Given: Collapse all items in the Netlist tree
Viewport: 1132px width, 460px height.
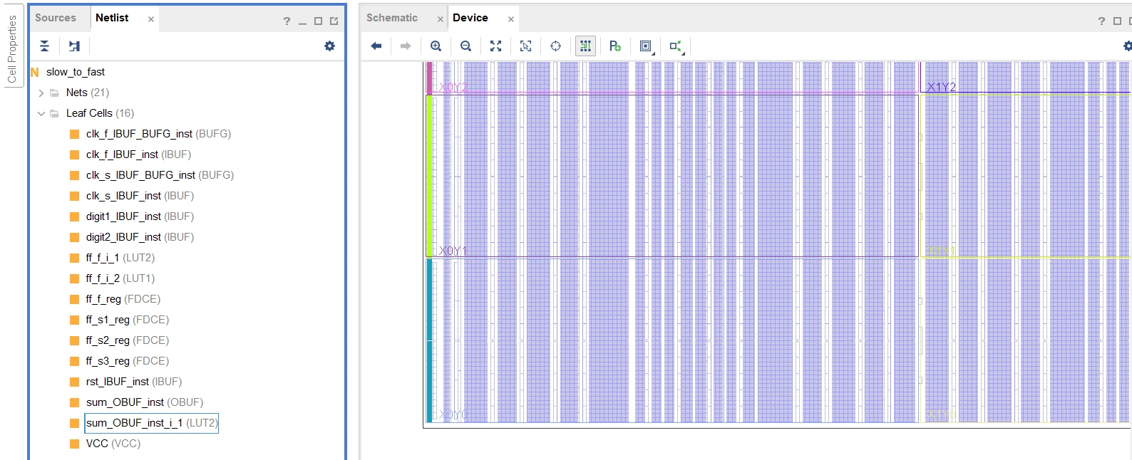Looking at the screenshot, I should (x=45, y=46).
